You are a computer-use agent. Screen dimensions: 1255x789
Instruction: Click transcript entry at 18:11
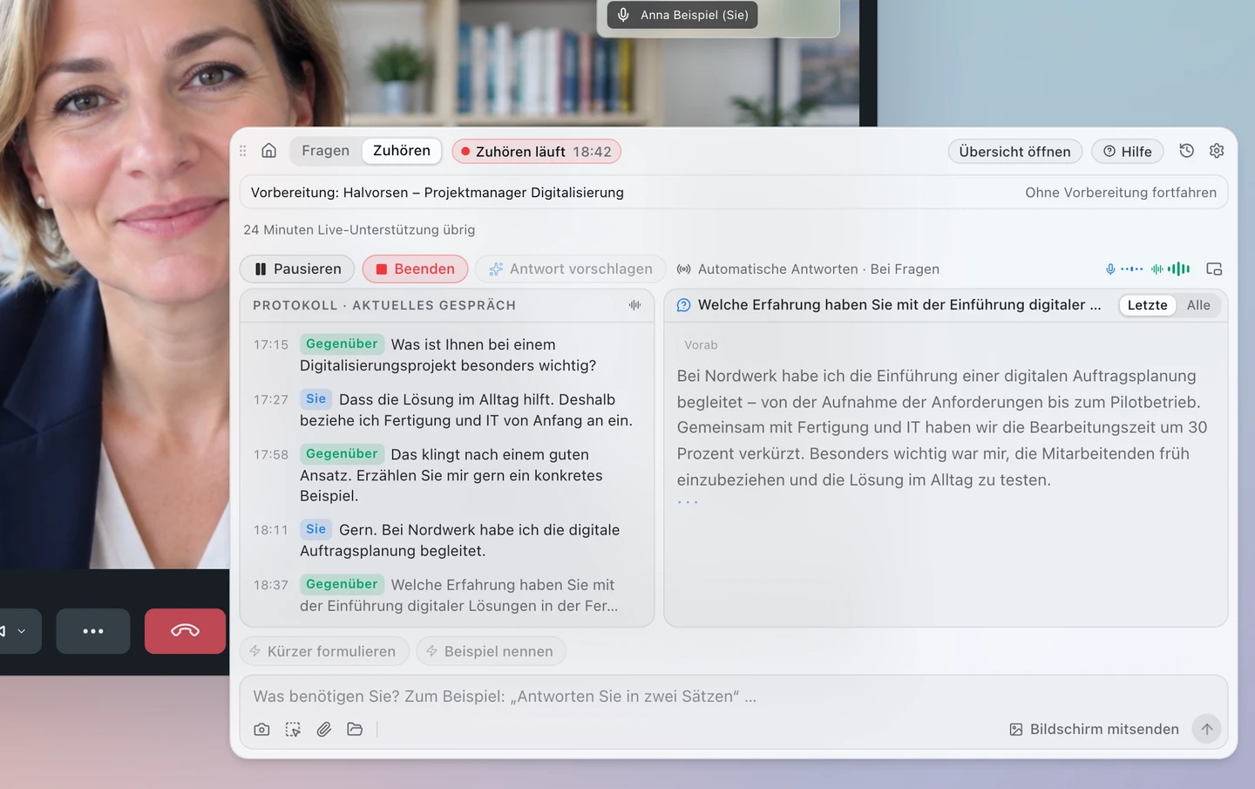coord(447,541)
